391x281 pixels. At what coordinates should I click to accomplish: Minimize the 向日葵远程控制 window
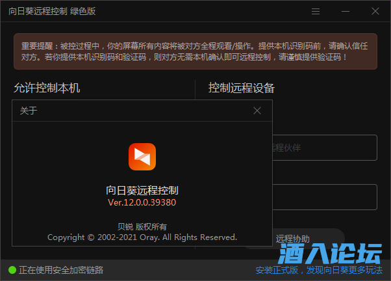[346, 11]
